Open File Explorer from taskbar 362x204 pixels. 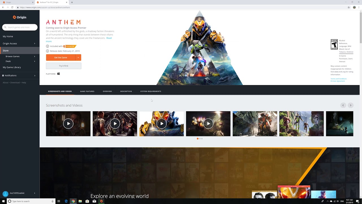[x=80, y=201]
